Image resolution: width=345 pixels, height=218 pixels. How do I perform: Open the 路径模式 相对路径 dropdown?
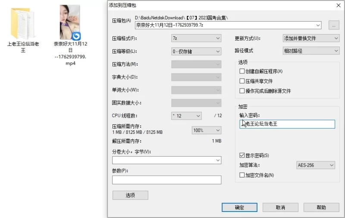point(311,51)
